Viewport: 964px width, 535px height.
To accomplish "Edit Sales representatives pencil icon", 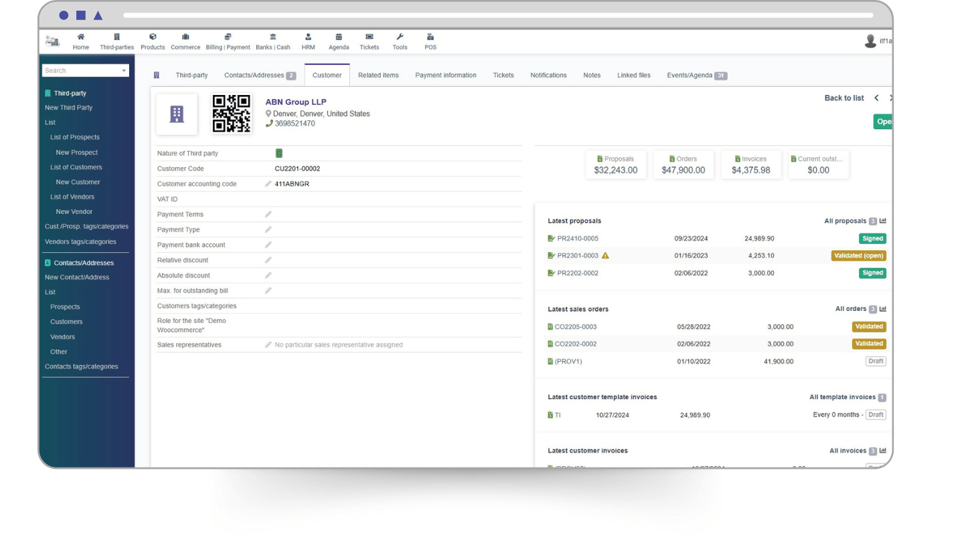I will 268,345.
